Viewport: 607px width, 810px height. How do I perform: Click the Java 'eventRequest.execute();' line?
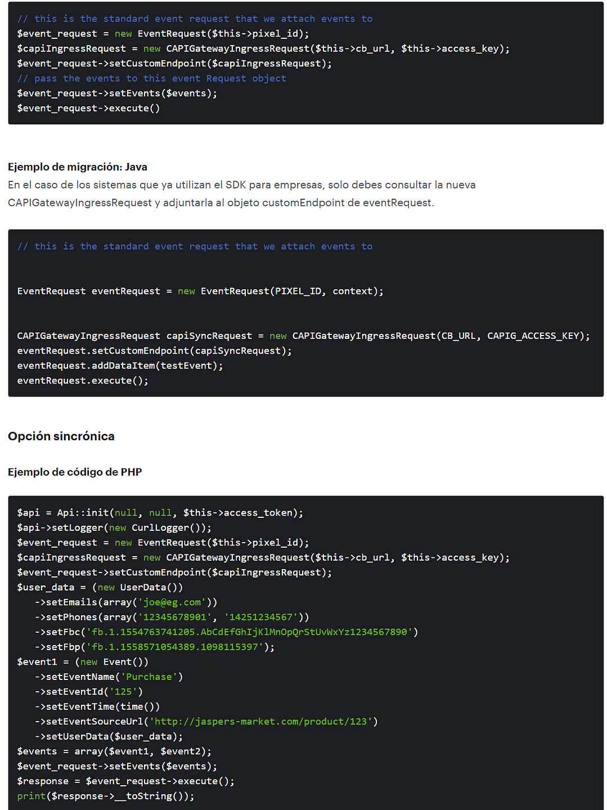(83, 381)
